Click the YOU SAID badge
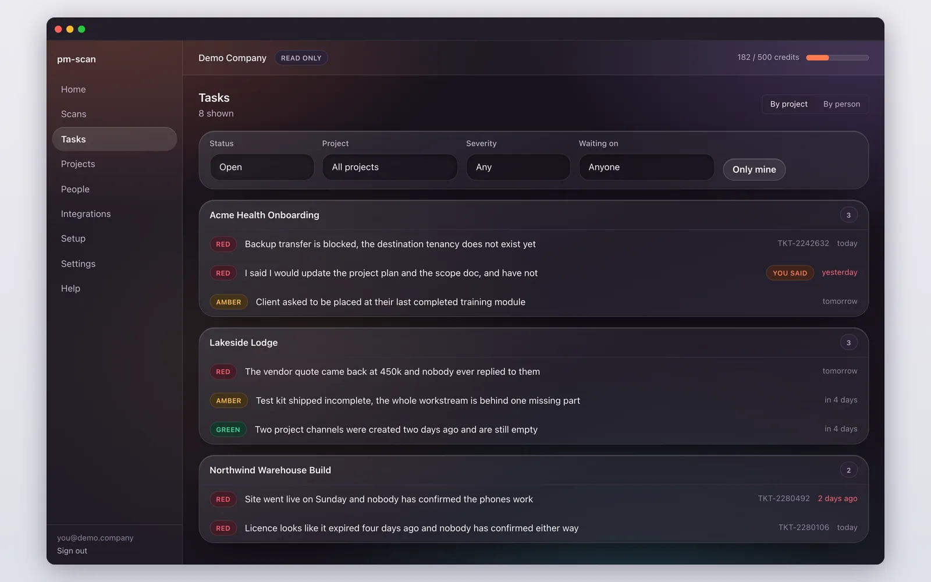This screenshot has width=931, height=582. (x=790, y=273)
